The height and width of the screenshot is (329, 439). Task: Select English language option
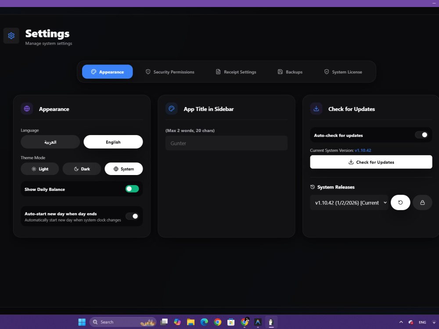click(x=113, y=142)
